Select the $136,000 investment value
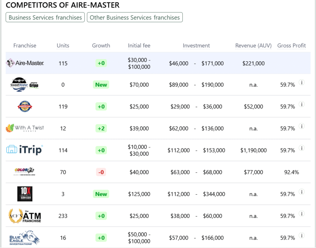This screenshot has width=316, height=248. [x=212, y=128]
